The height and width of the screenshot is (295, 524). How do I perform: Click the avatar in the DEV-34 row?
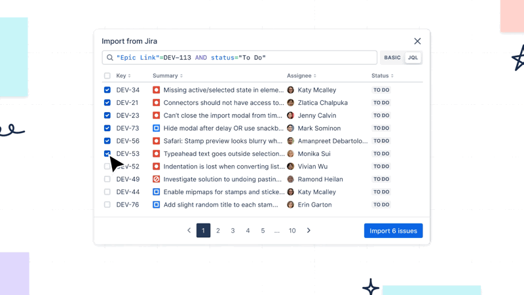point(290,90)
